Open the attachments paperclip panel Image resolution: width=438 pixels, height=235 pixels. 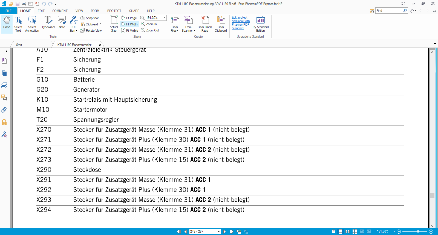tap(4, 110)
